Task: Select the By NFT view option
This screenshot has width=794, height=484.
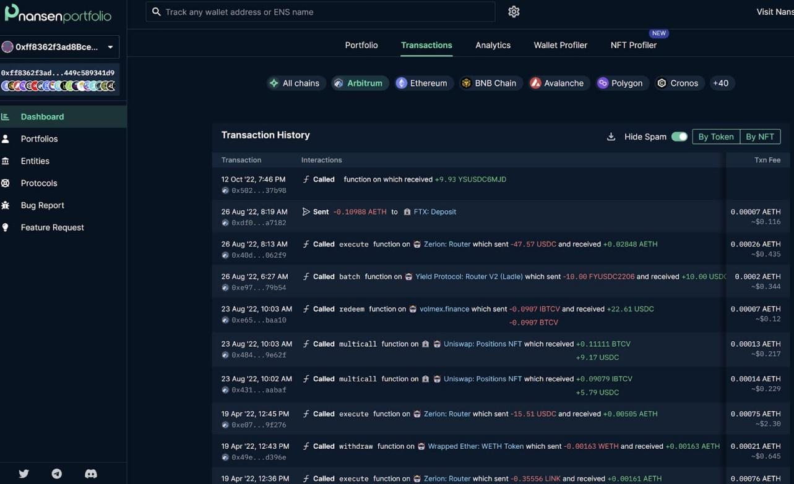Action: [x=759, y=137]
